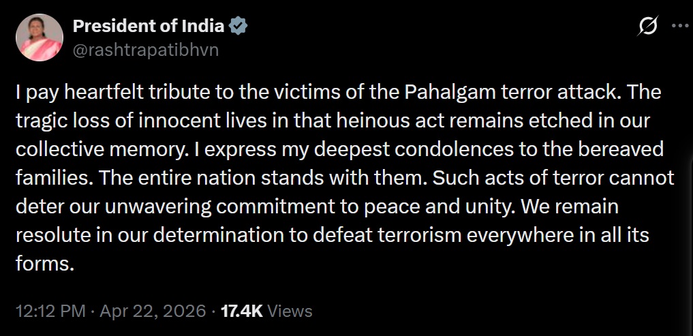
Task: Click the 12:12 PM post timestamp
Action: 50,311
